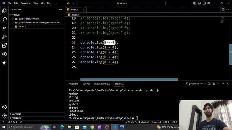This screenshot has height=130, width=232.
Task: Switch to the TERMINAL panel tab
Action: point(119,84)
